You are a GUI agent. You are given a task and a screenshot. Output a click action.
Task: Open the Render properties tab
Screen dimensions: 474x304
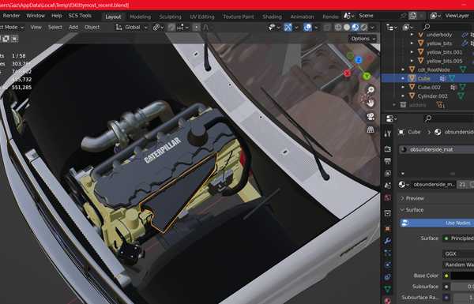click(x=388, y=149)
